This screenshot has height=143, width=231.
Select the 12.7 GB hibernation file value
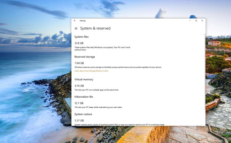(x=79, y=103)
